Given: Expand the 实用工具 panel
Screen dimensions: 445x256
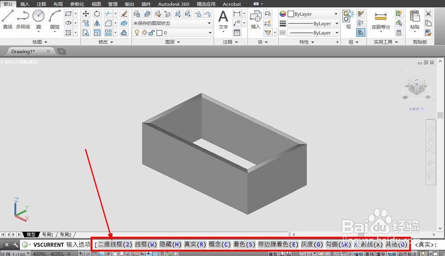Looking at the screenshot, I should click(386, 42).
